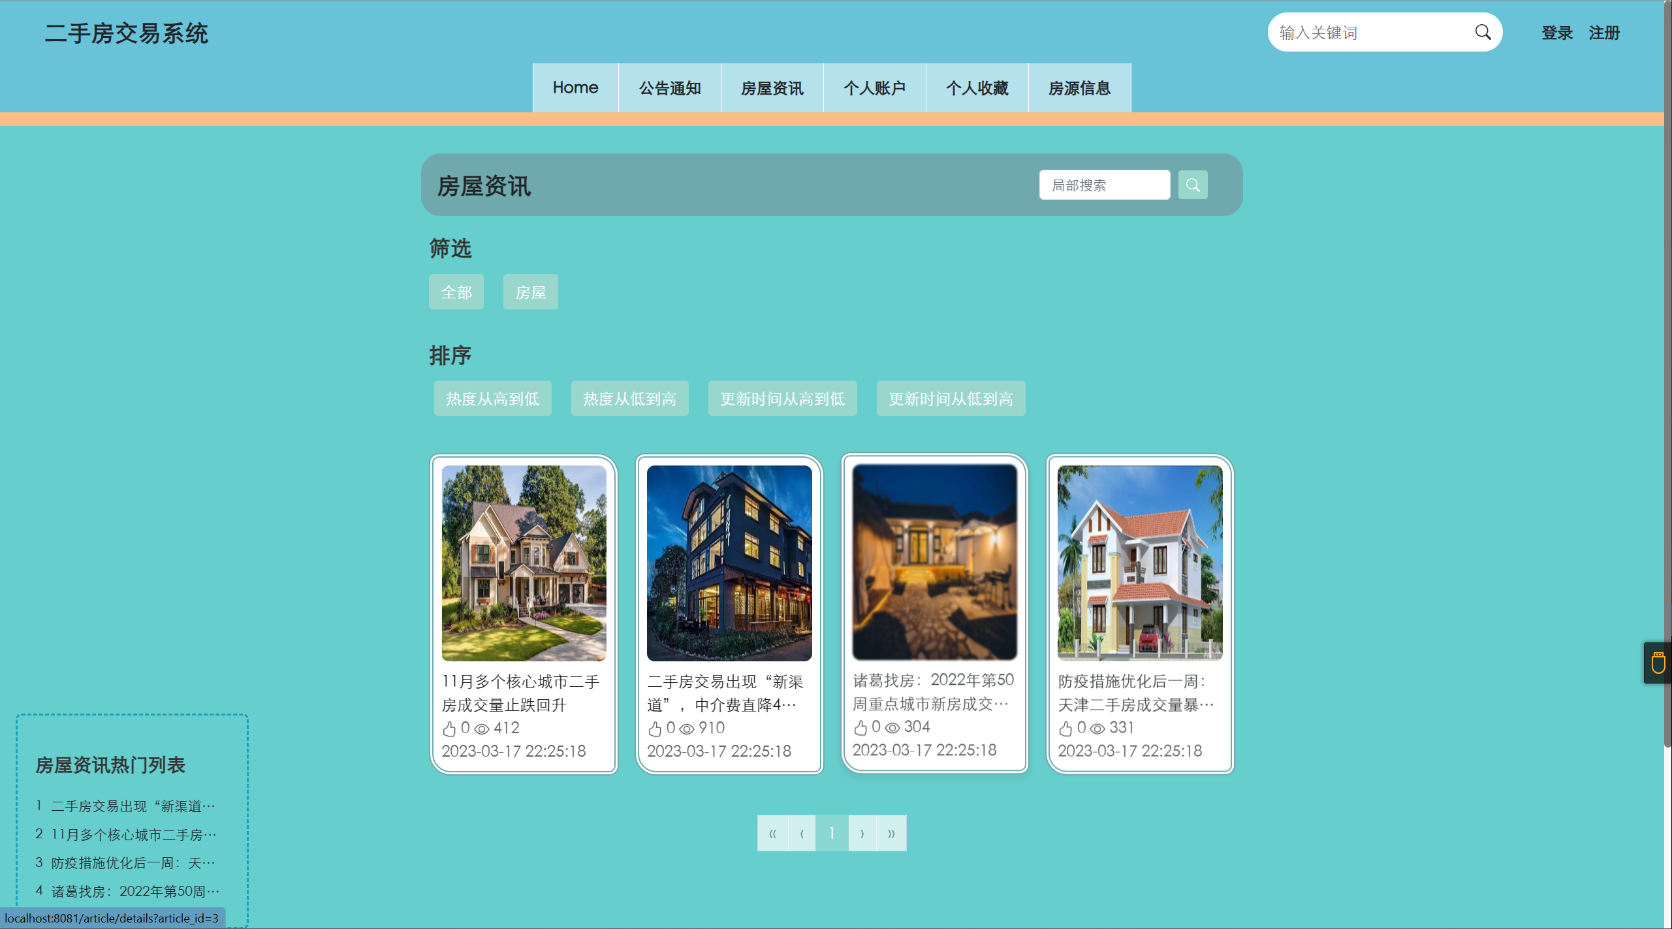
Task: Open the 个人收藏 nav tab
Action: [x=977, y=88]
